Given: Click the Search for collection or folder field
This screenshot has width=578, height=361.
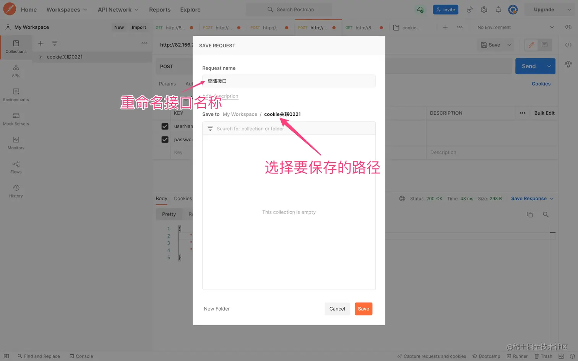Looking at the screenshot, I should pos(289,129).
